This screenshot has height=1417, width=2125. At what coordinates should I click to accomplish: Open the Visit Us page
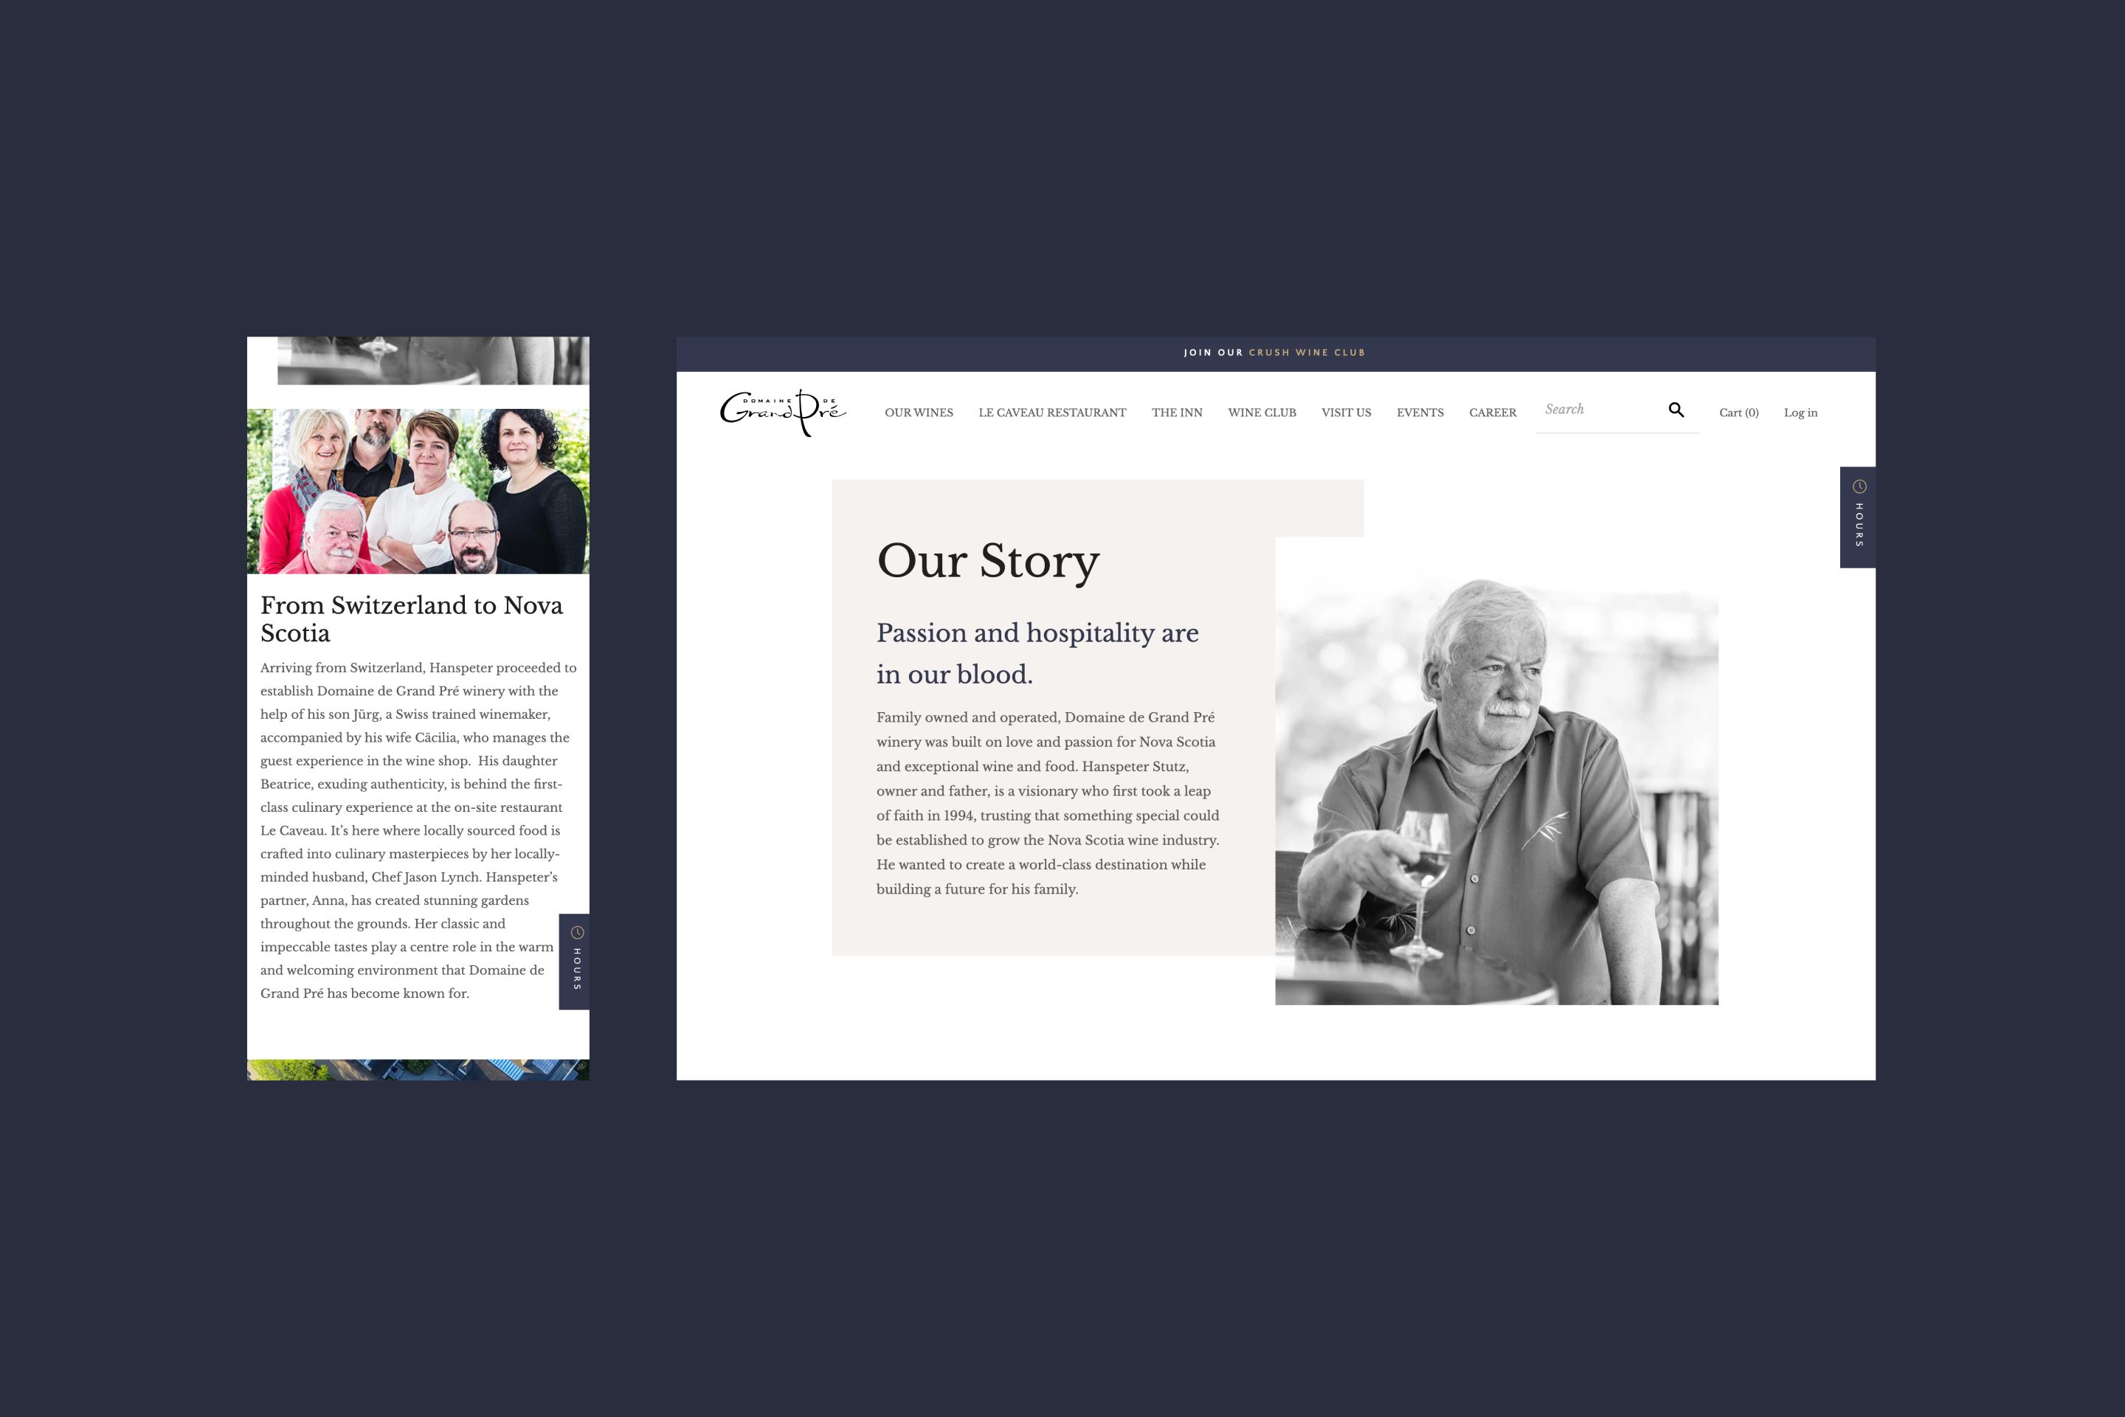1346,413
